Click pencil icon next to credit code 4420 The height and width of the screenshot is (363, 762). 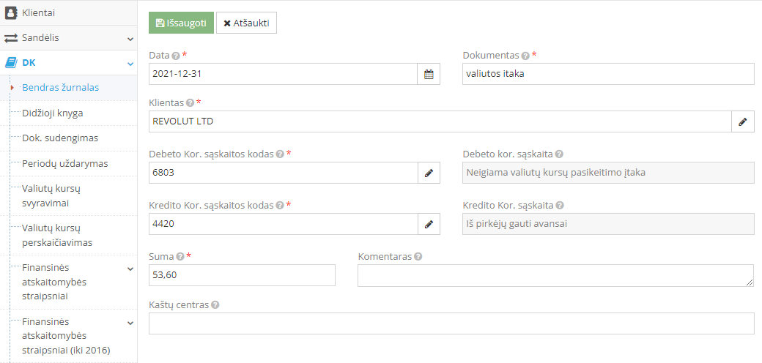[x=429, y=224]
